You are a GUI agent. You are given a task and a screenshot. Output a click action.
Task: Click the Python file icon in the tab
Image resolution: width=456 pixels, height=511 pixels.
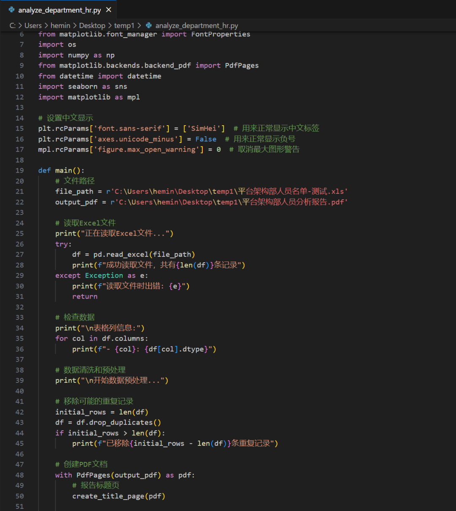click(x=11, y=10)
